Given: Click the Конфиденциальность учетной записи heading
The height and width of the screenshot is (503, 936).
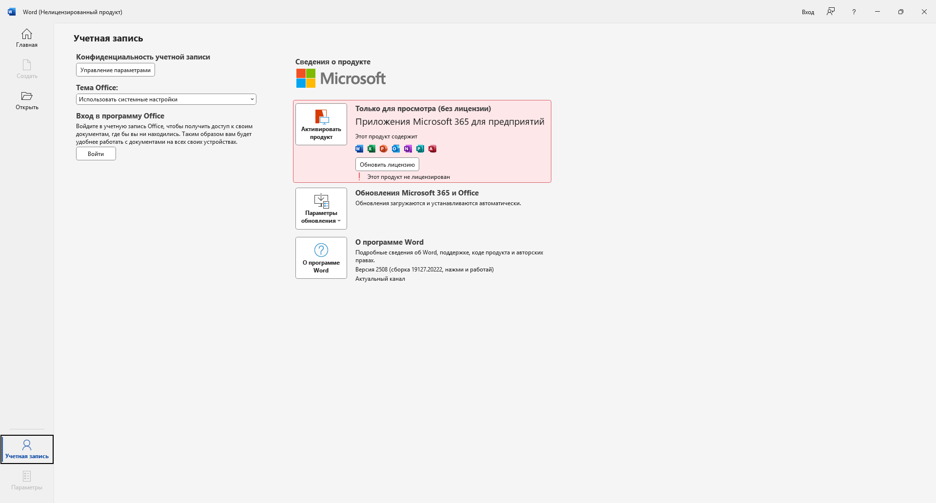Looking at the screenshot, I should tap(143, 57).
